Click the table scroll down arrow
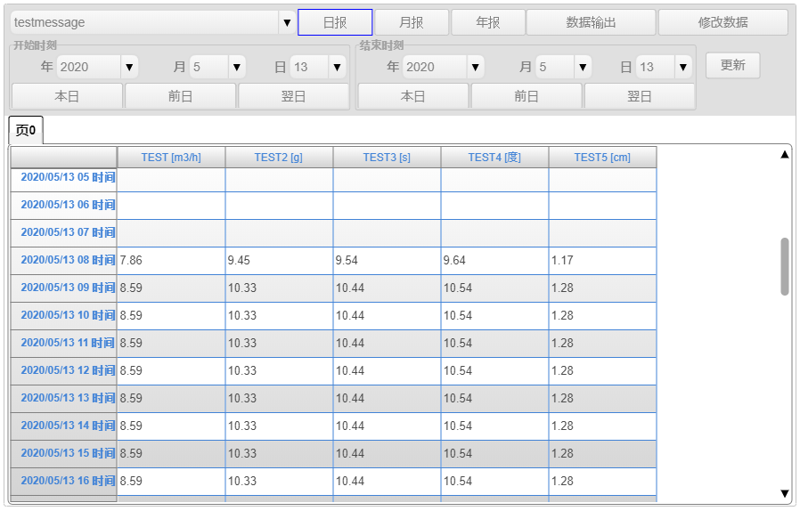Viewport: 800px width, 511px height. [x=785, y=493]
